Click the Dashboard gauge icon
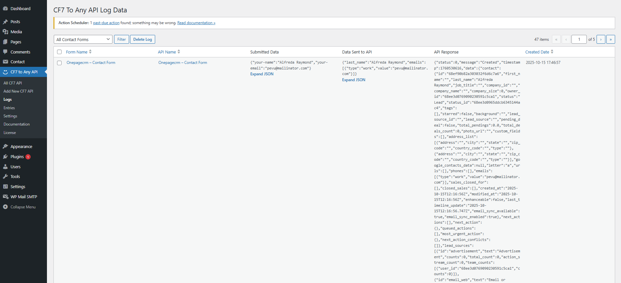This screenshot has width=621, height=283. [x=5, y=9]
